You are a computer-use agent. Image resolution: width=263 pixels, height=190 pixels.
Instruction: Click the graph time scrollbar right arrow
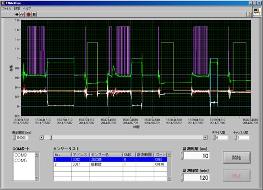point(206,137)
